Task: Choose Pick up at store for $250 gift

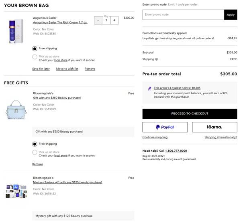Action: pos(35,152)
